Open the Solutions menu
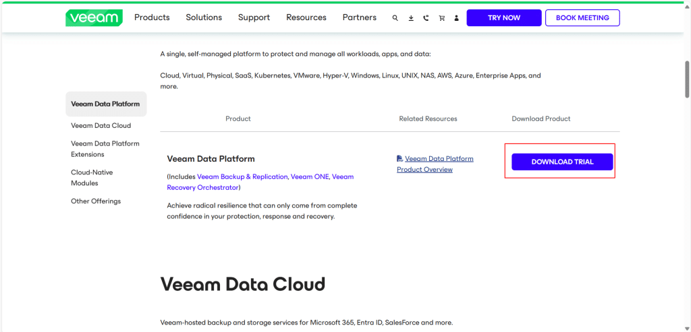This screenshot has height=332, width=691. click(x=204, y=18)
